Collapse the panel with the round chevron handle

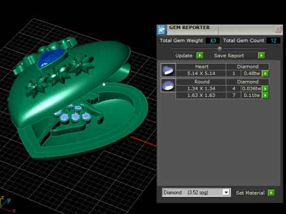point(220,48)
